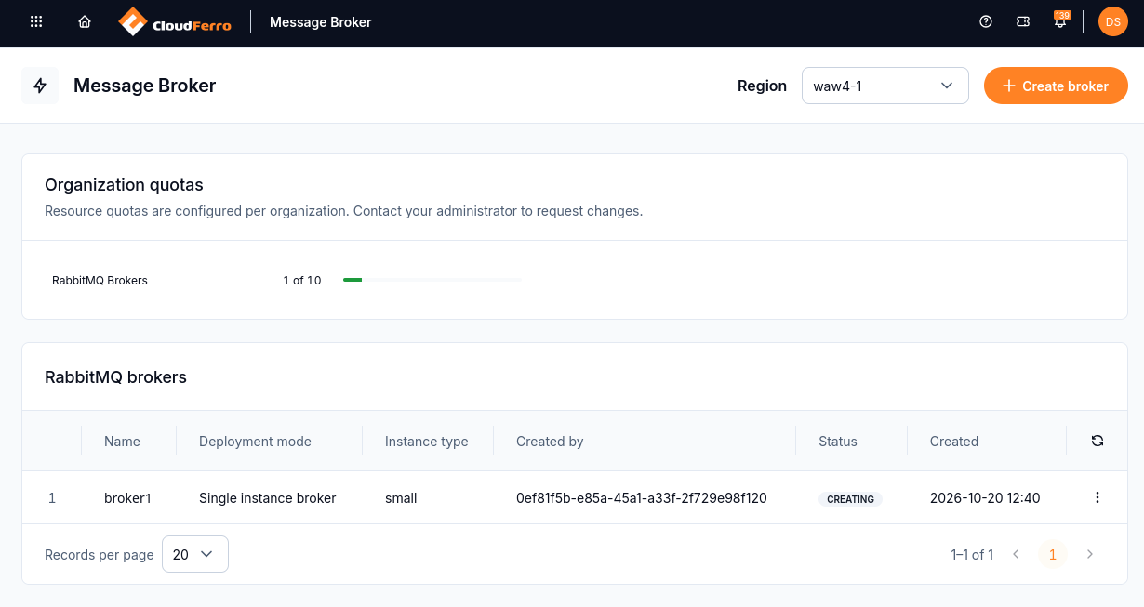The height and width of the screenshot is (607, 1144).
Task: Go to the home icon
Action: [85, 22]
